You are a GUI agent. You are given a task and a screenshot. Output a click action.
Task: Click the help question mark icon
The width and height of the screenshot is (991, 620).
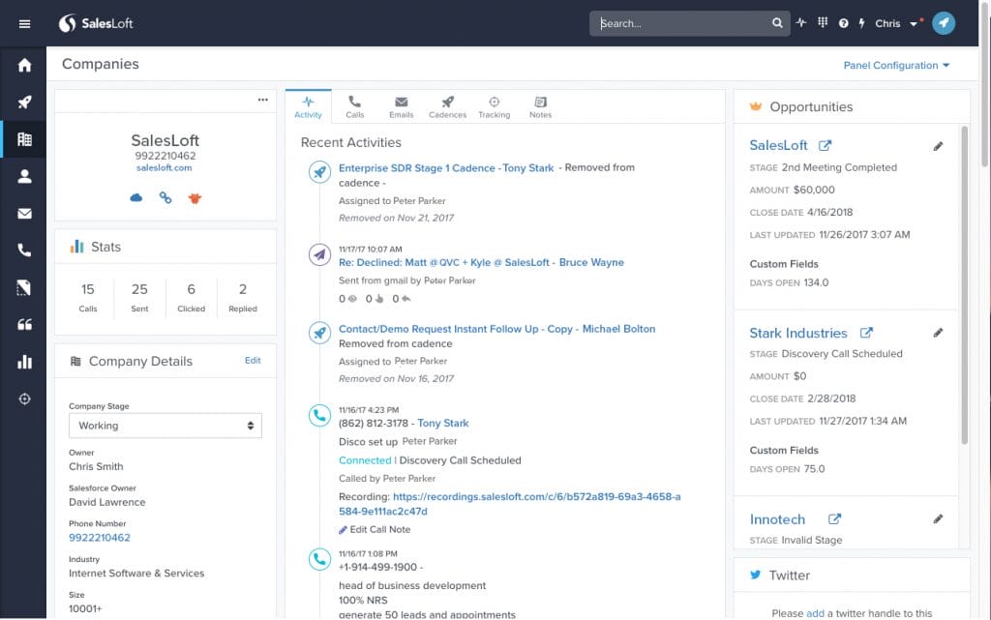(x=841, y=21)
